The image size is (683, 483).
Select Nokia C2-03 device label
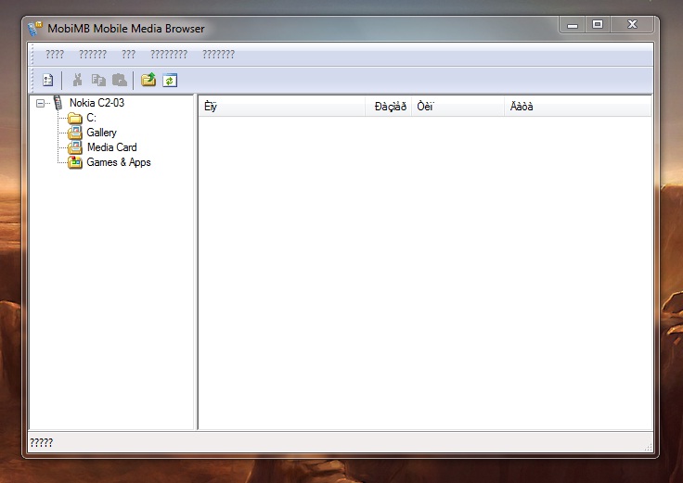pyautogui.click(x=97, y=103)
